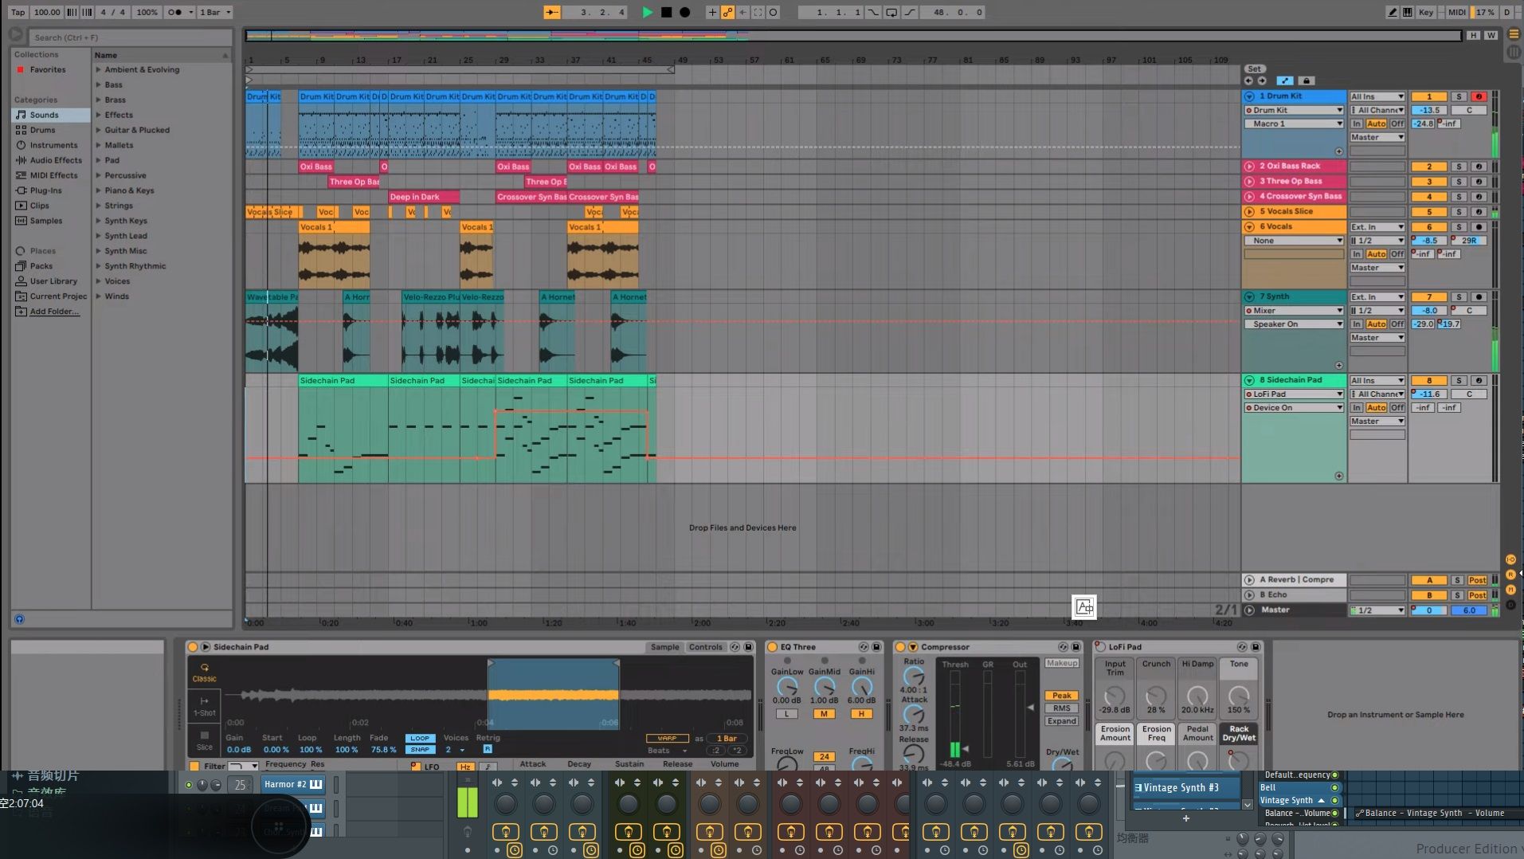Open the Drum Kit All Ins dropdown
The height and width of the screenshot is (859, 1524).
tap(1377, 96)
